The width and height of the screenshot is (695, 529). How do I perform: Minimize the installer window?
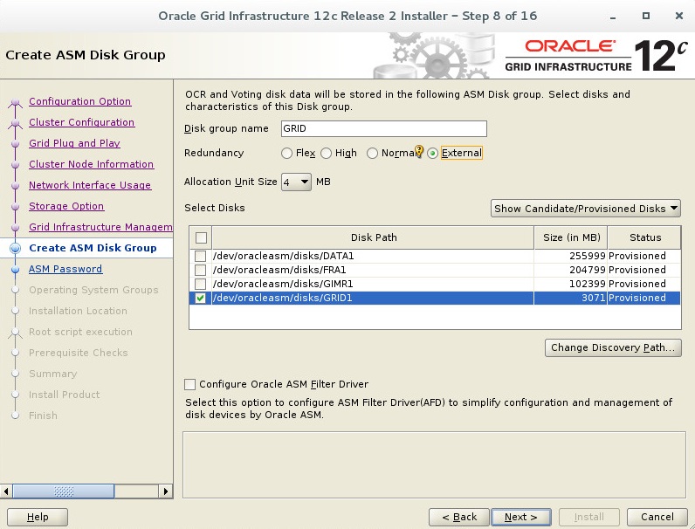pyautogui.click(x=613, y=17)
